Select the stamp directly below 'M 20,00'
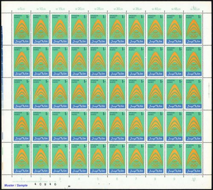This screenshot has width=213, height=190. click(x=79, y=29)
